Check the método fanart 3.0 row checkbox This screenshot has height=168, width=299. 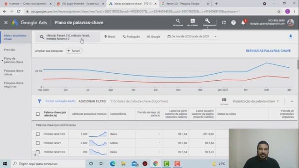pos(38,134)
